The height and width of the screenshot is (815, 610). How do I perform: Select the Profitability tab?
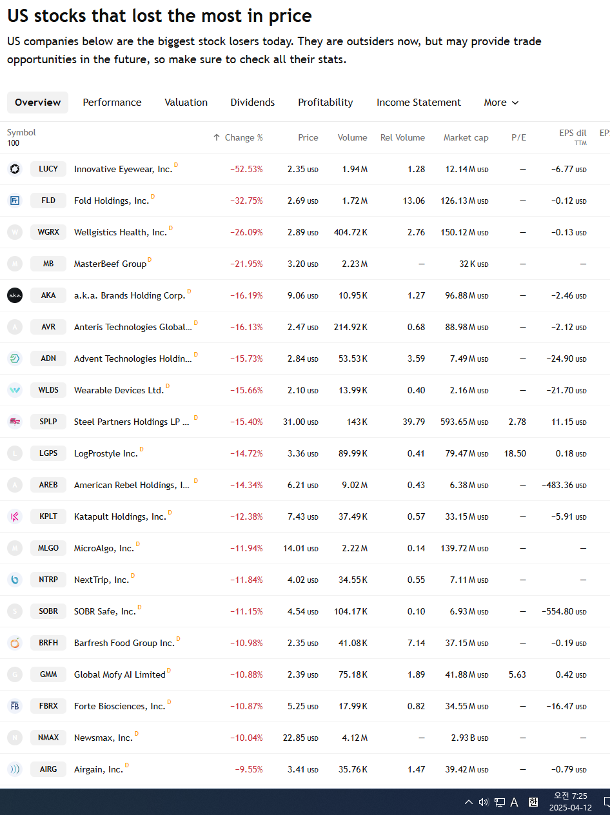tap(326, 103)
